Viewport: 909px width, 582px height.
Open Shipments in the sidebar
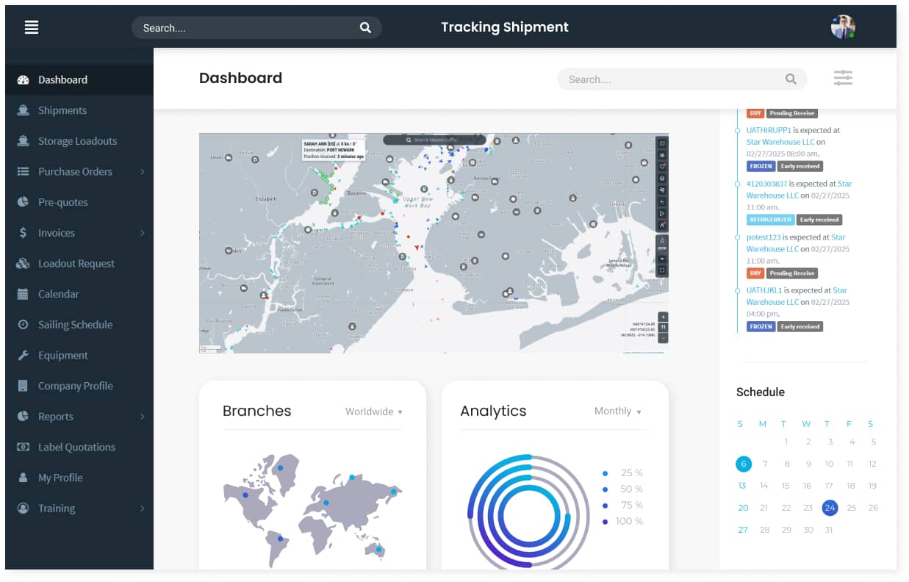pyautogui.click(x=62, y=110)
